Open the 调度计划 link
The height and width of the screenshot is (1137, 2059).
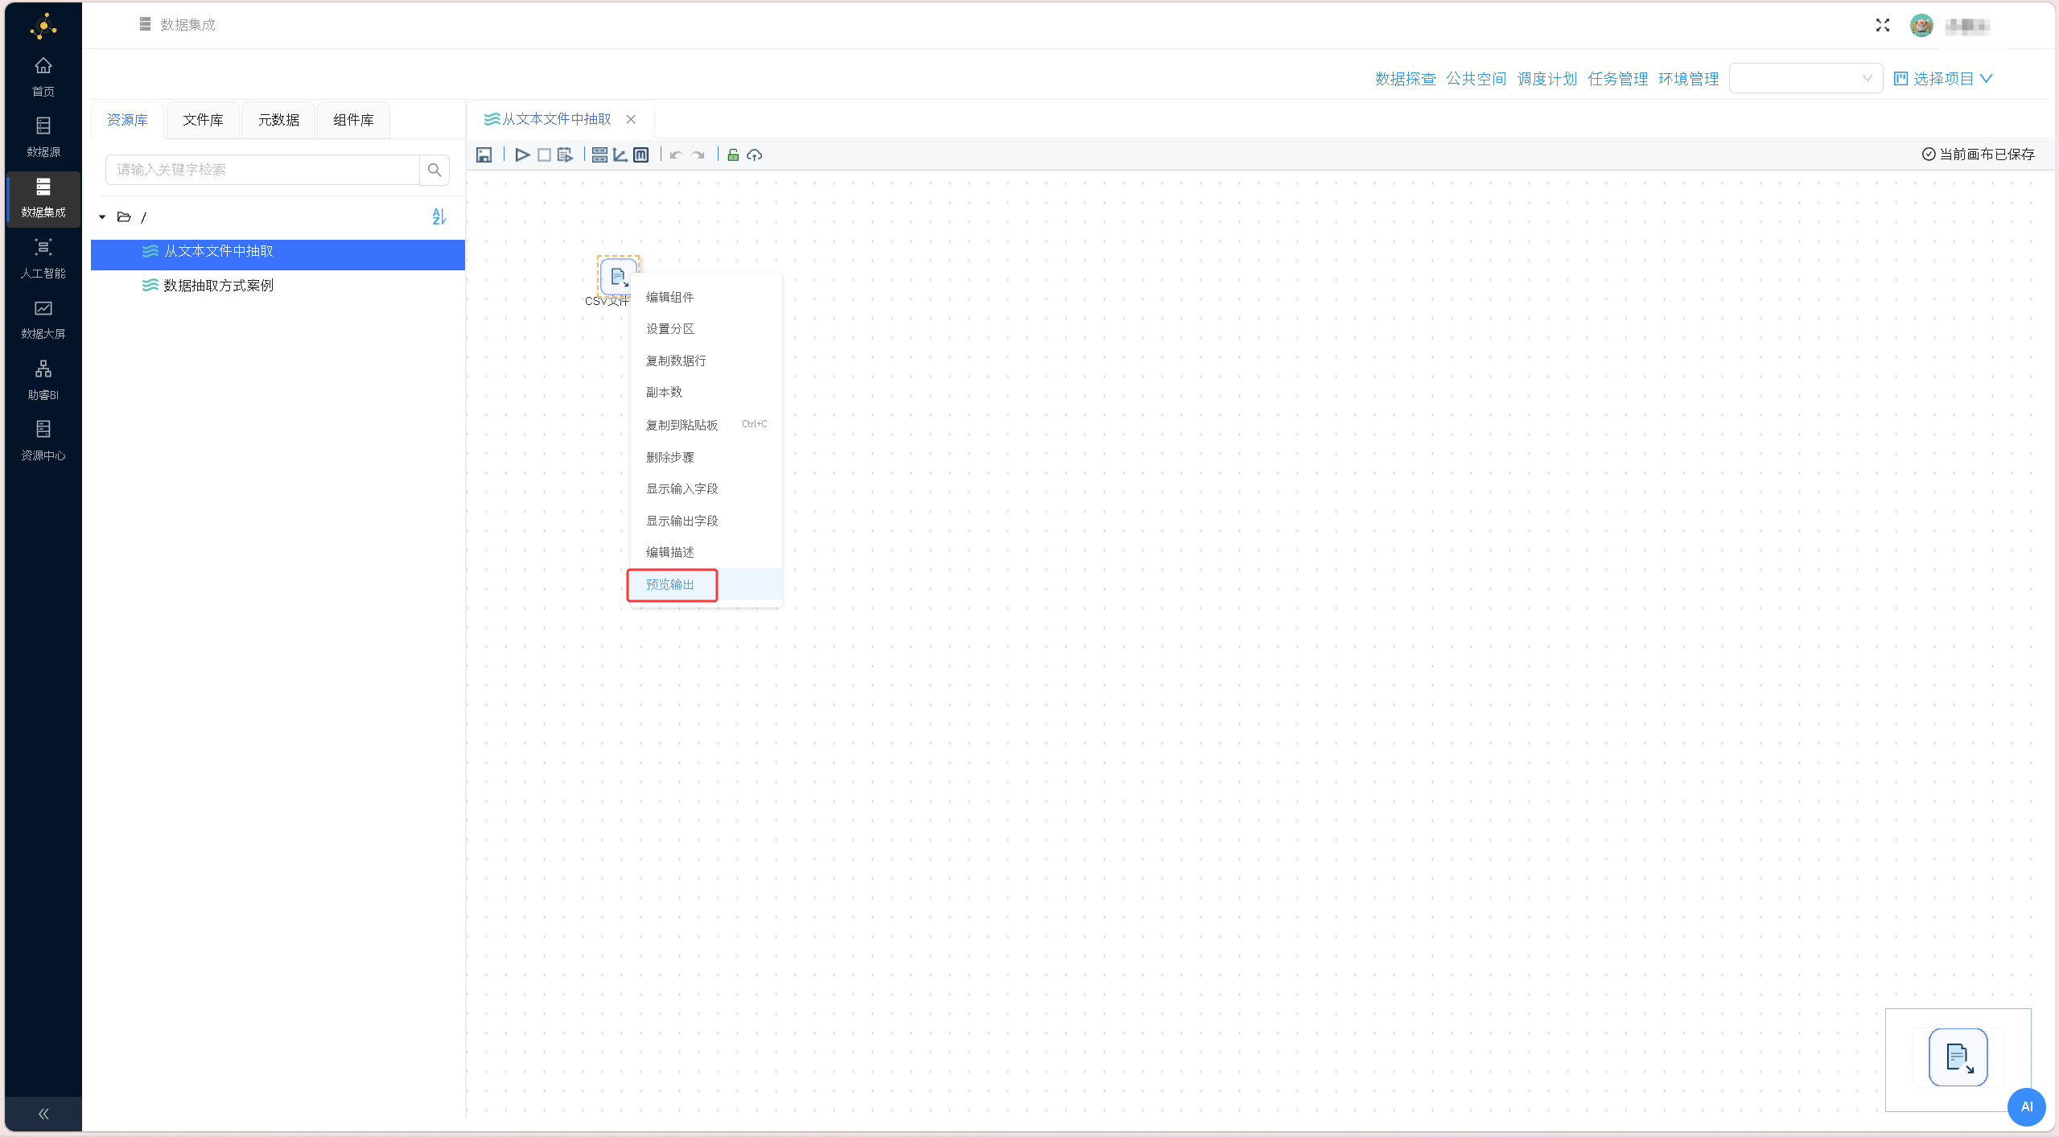click(x=1546, y=78)
